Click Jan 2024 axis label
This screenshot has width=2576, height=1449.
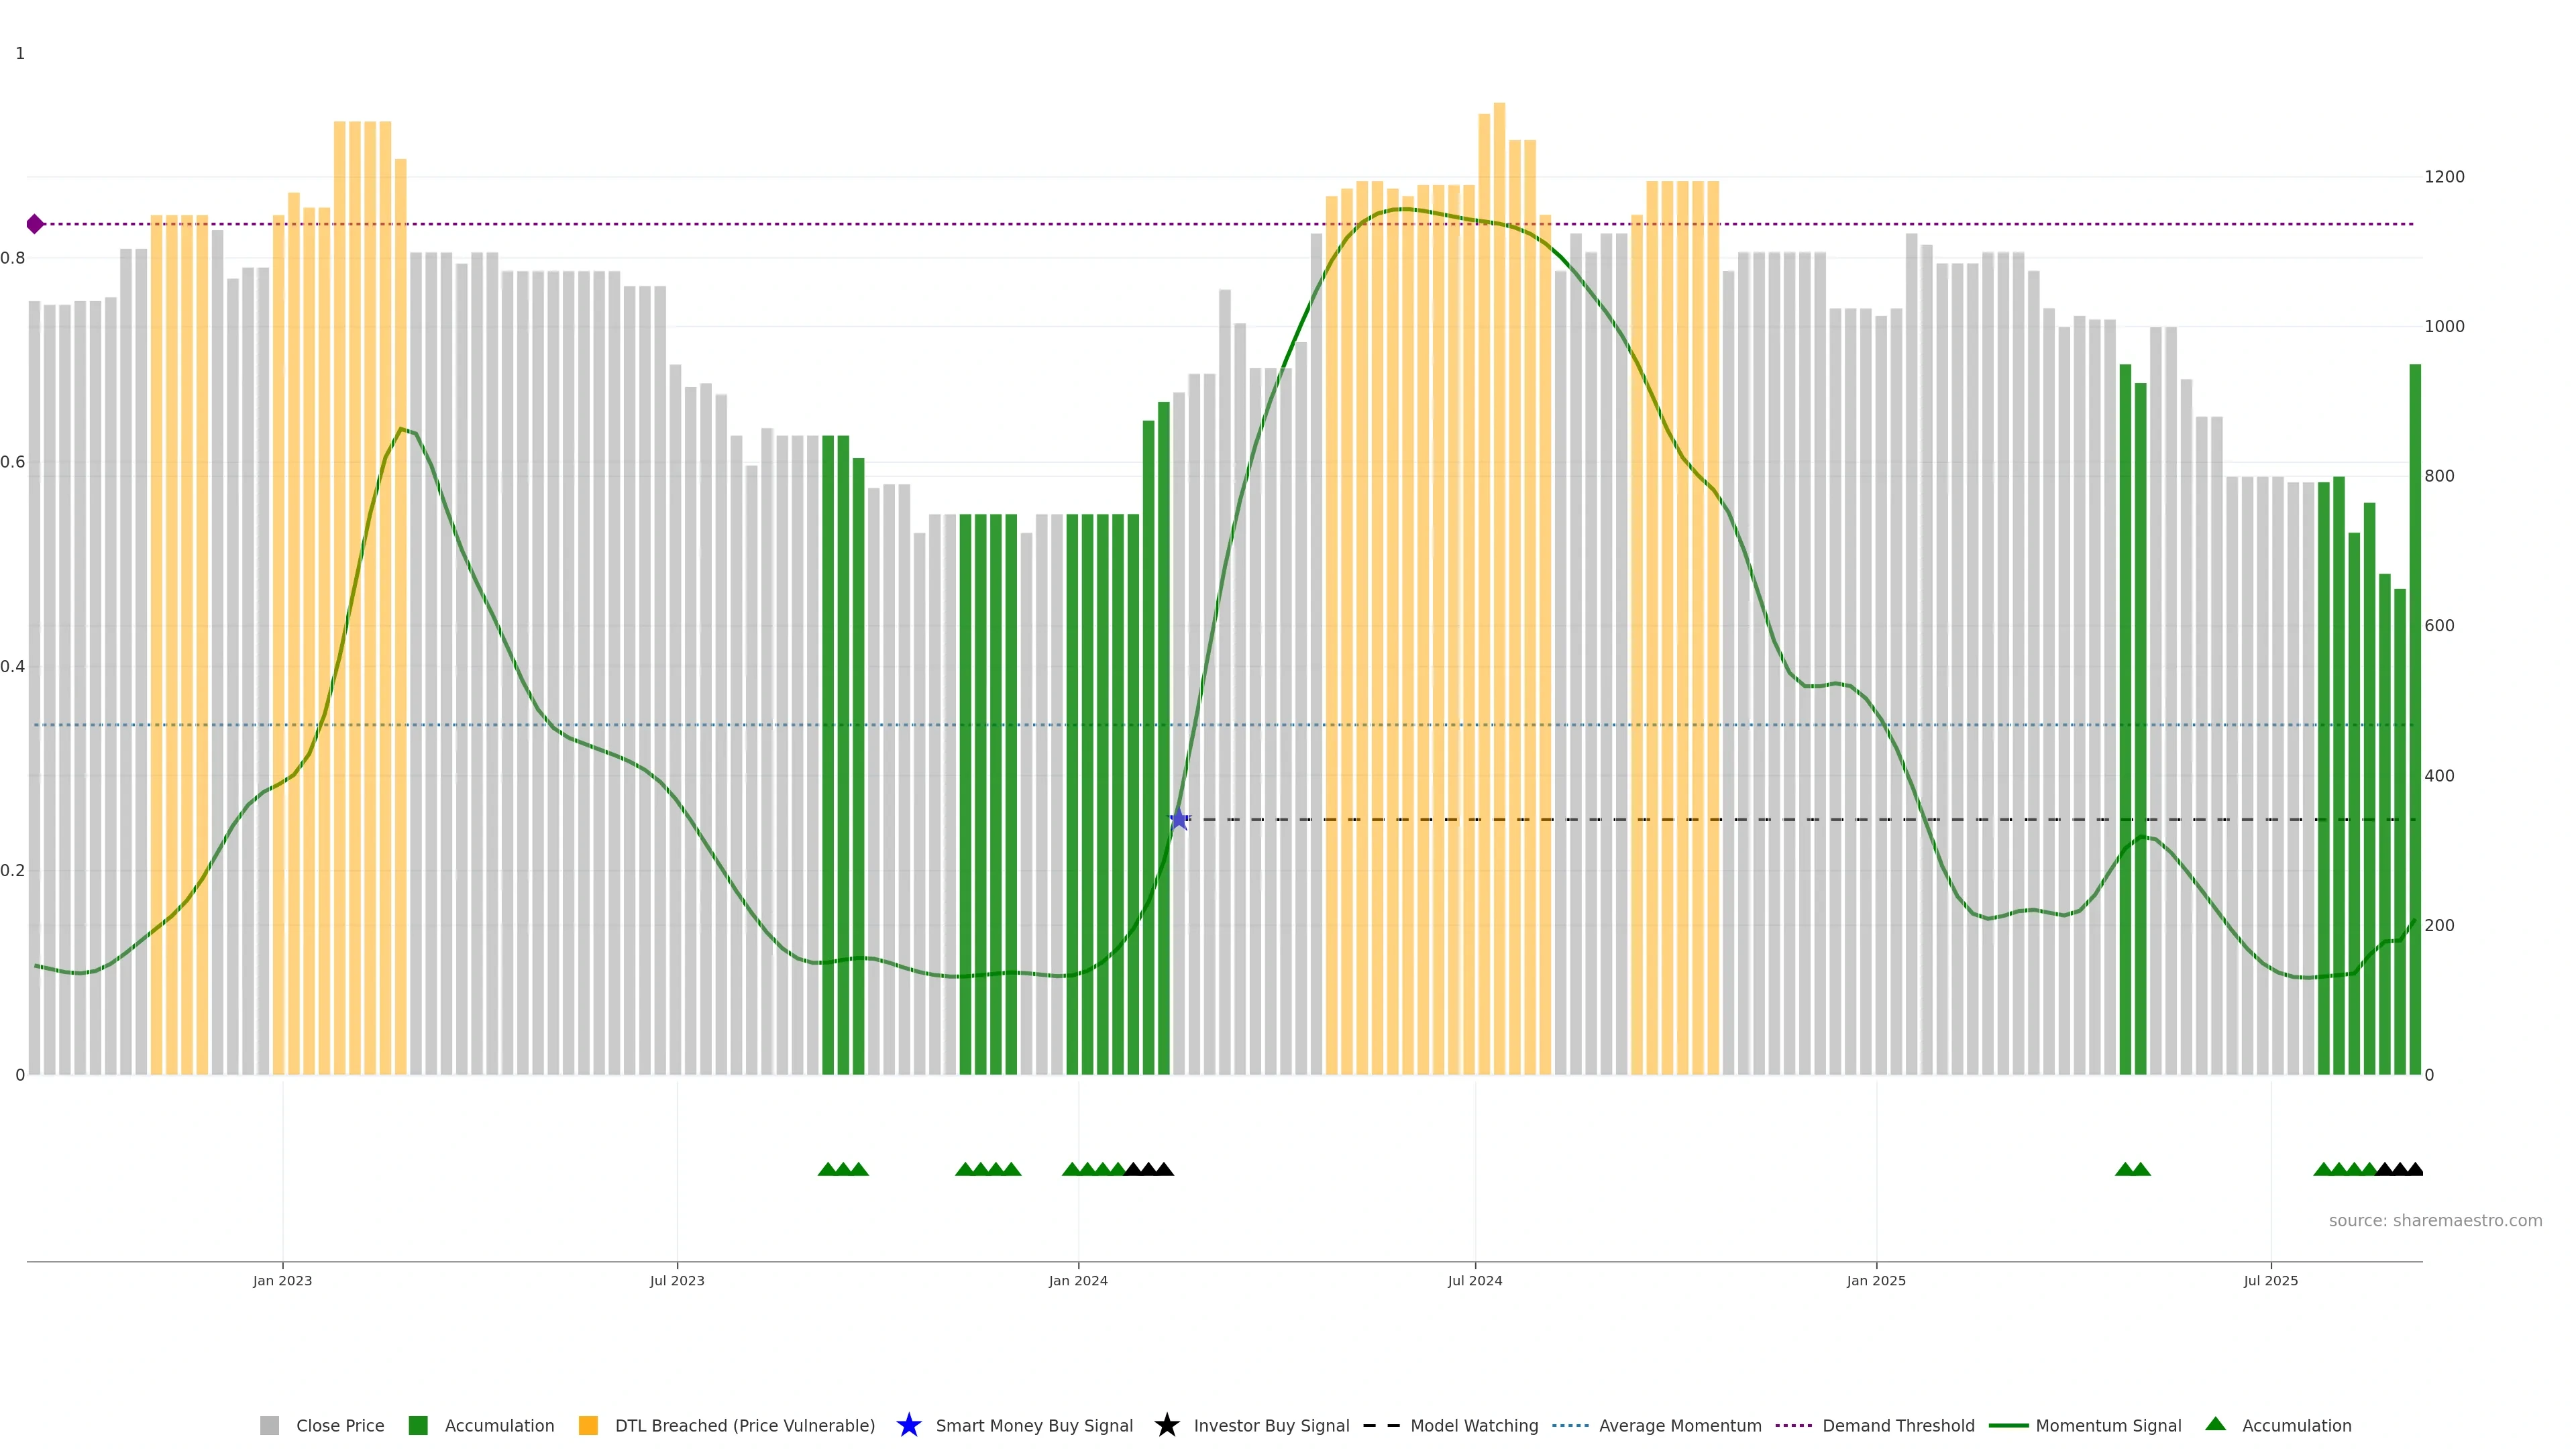[1078, 1280]
